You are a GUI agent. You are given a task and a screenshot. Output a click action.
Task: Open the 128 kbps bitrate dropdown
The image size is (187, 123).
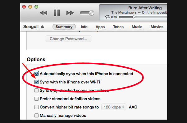tap(114, 107)
